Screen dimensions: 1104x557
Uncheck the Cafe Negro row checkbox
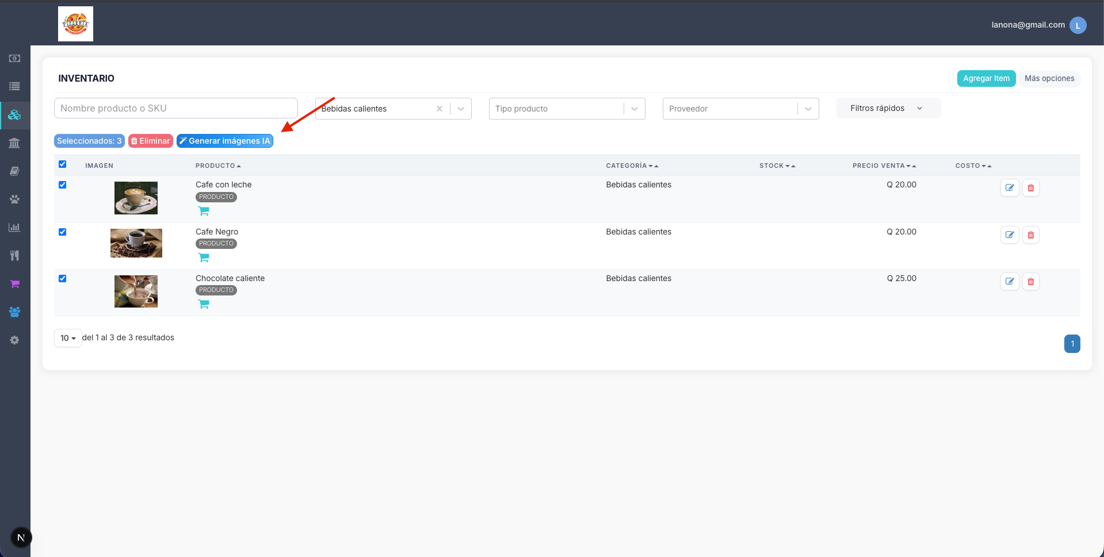[x=63, y=232]
